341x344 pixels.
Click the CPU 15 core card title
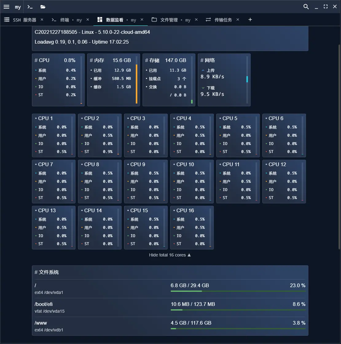point(139,210)
